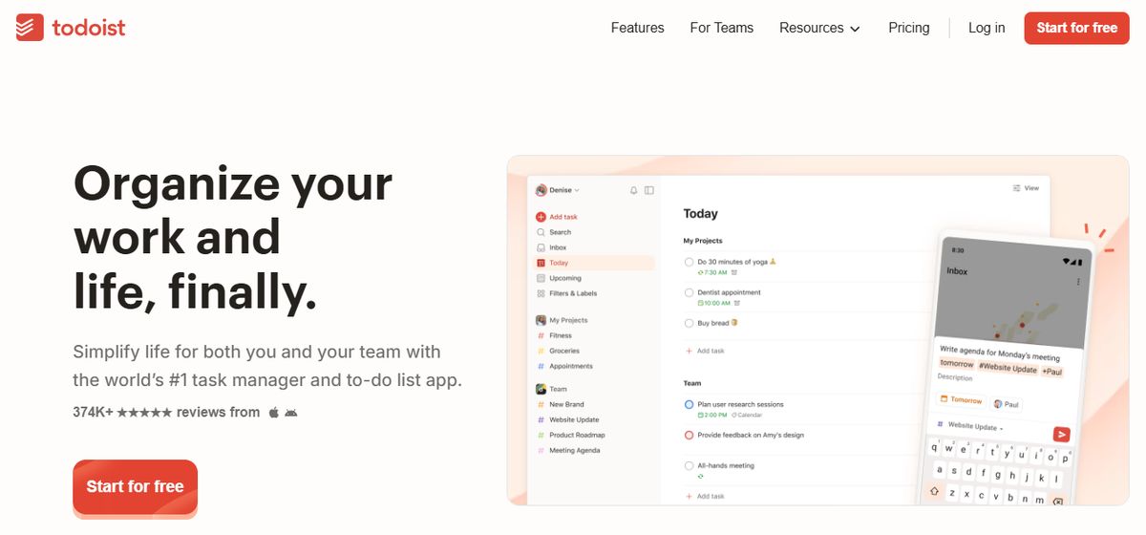The width and height of the screenshot is (1146, 535).
Task: Click the hash icon beside Product Roadmap
Action: 541,435
